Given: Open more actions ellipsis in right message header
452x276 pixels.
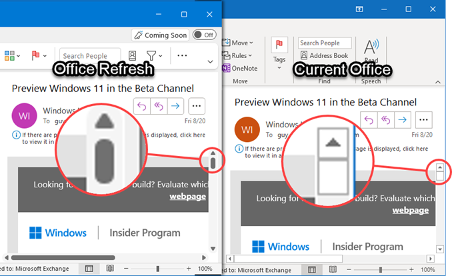Looking at the screenshot, I should [423, 119].
